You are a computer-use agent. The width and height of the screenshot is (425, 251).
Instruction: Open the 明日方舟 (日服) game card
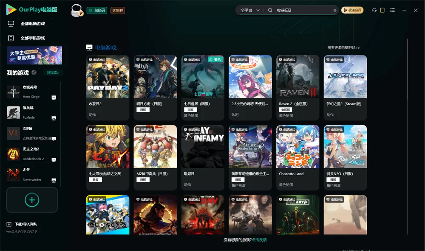[x=155, y=88]
